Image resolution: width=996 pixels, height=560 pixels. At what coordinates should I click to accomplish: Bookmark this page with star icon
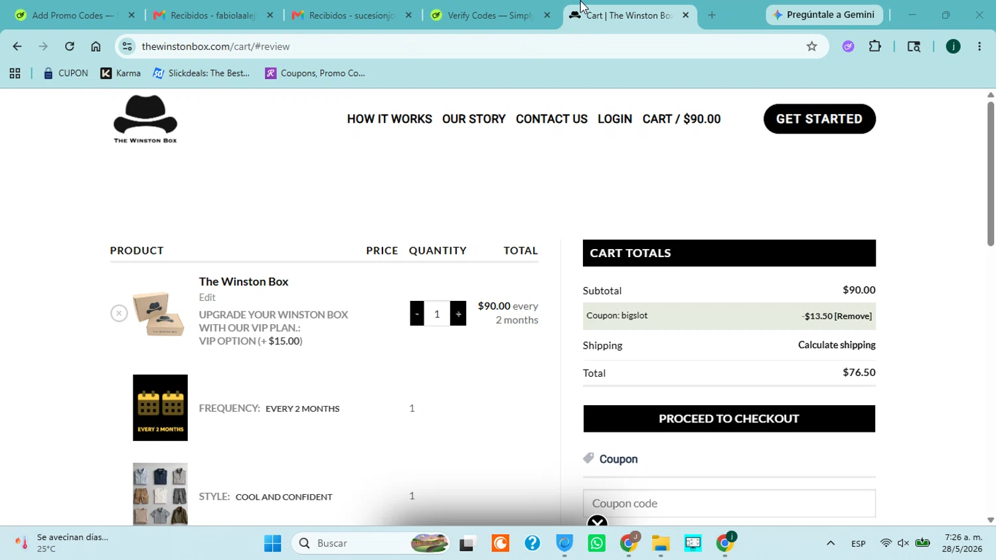[811, 47]
